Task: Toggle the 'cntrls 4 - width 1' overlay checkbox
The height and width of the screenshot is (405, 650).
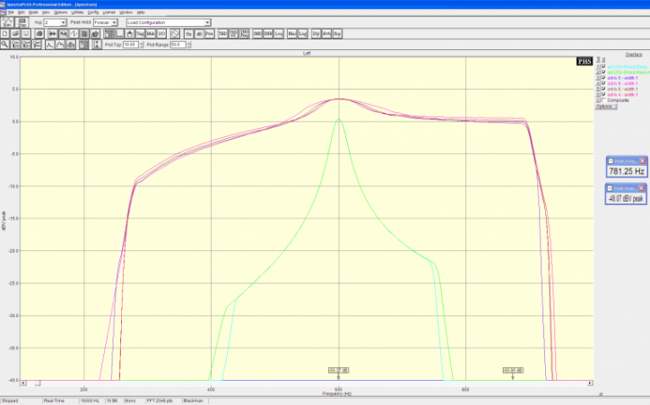Action: pyautogui.click(x=603, y=94)
